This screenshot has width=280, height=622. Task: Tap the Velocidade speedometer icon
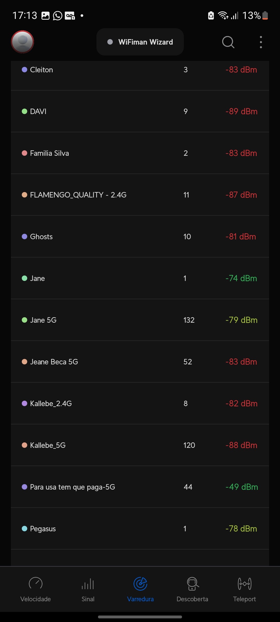[36, 584]
